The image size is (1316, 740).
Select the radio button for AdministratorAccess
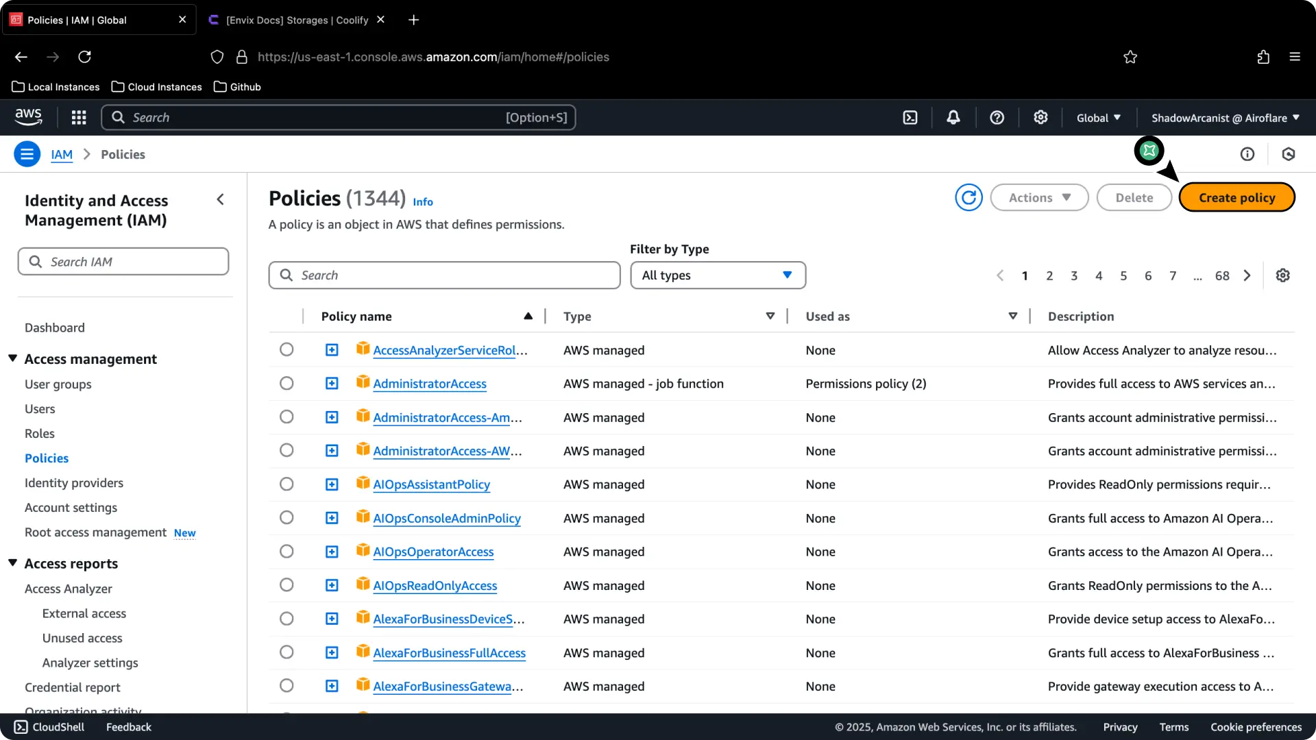point(286,383)
